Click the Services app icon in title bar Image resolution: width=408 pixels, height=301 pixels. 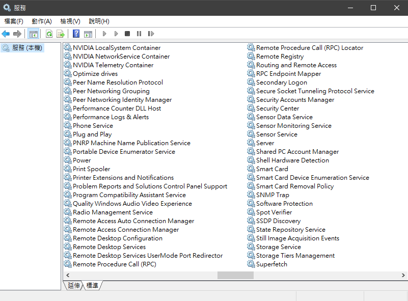click(x=7, y=8)
